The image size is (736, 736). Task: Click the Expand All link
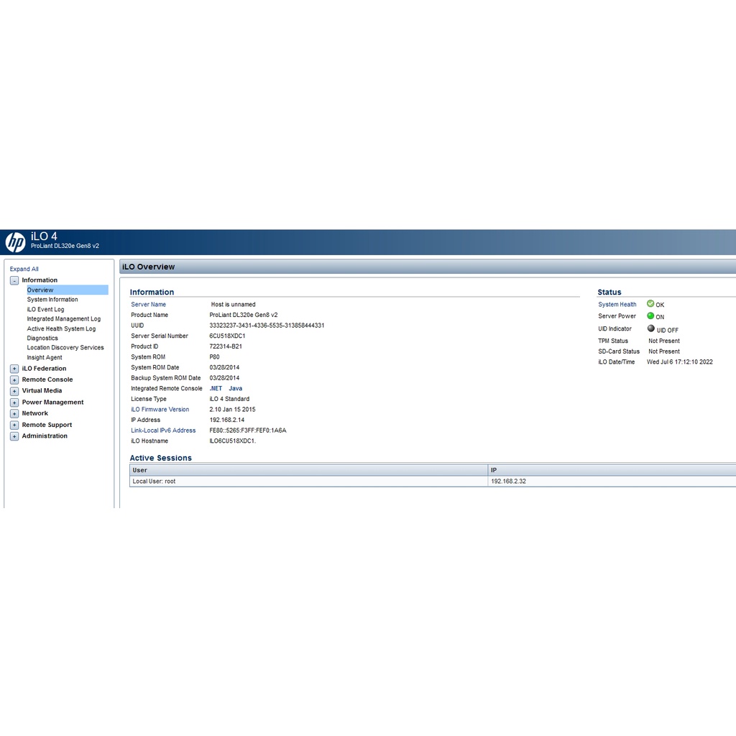pyautogui.click(x=24, y=269)
